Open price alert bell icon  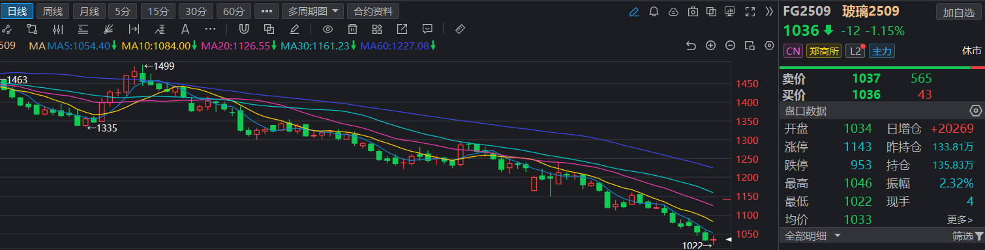coord(654,11)
